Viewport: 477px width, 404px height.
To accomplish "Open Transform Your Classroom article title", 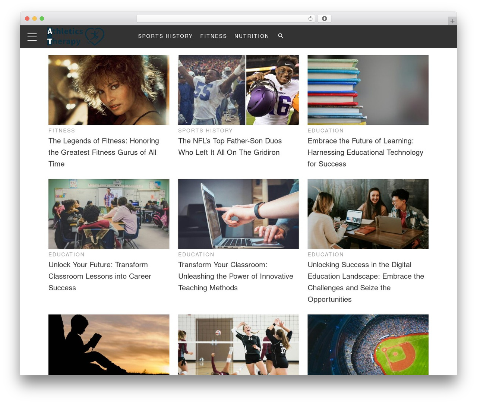I will click(x=236, y=276).
